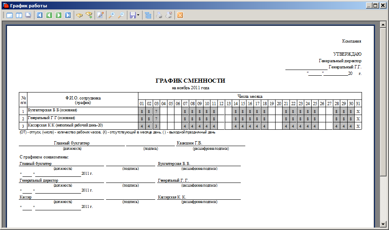Click the Find Next binoculars icon
The height and width of the screenshot is (230, 389).
pos(89,16)
